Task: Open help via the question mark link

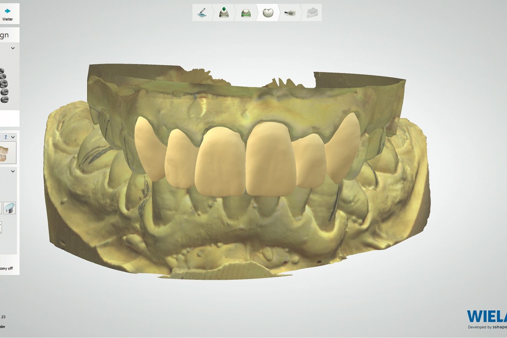Action: click(6, 137)
